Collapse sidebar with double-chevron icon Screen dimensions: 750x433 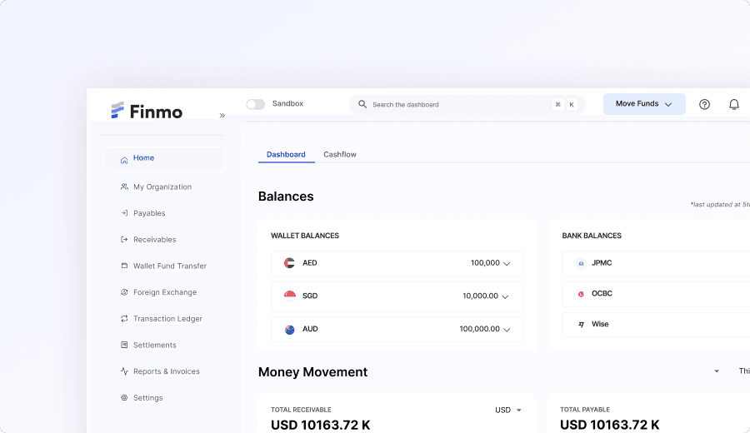coord(222,115)
